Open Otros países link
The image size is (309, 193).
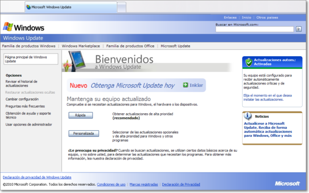(x=267, y=17)
